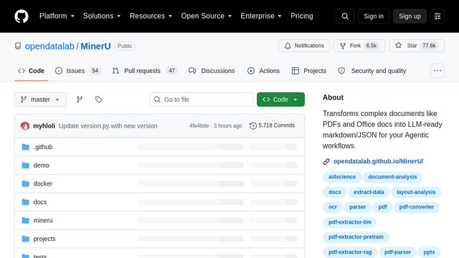Open the mineru folder name
Image resolution: width=459 pixels, height=258 pixels.
[x=43, y=221]
